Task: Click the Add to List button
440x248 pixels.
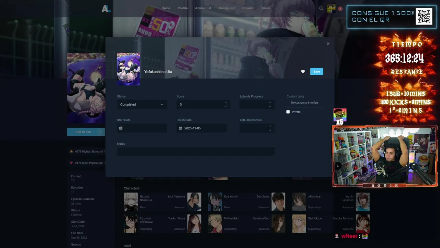Action: pyautogui.click(x=82, y=132)
